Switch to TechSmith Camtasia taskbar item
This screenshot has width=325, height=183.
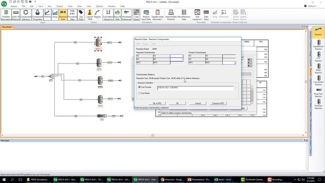(x=253, y=179)
